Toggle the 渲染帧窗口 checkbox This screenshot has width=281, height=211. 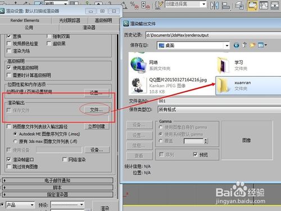[x=8, y=159]
